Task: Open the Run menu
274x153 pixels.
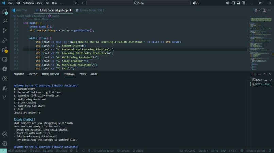Action: pyautogui.click(x=54, y=3)
